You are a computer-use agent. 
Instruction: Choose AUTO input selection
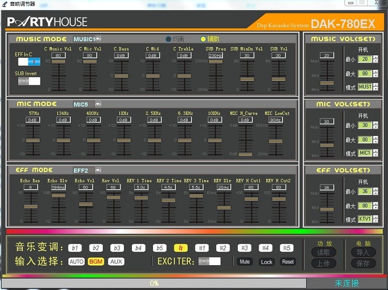[x=77, y=262]
